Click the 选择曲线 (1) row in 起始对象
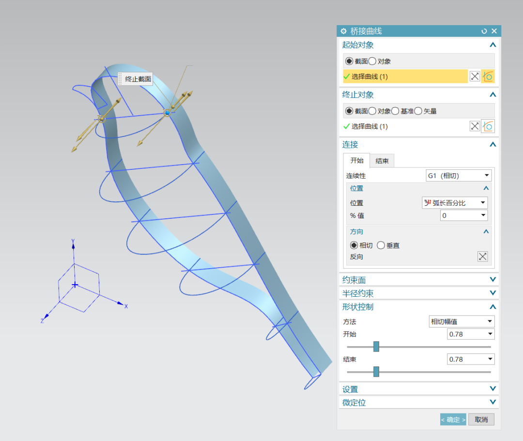Image resolution: width=523 pixels, height=441 pixels. tap(405, 76)
